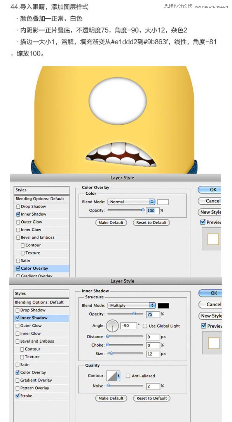The height and width of the screenshot is (422, 232).
Task: Toggle Satin in Inner Shadow dialog
Action: pyautogui.click(x=17, y=364)
